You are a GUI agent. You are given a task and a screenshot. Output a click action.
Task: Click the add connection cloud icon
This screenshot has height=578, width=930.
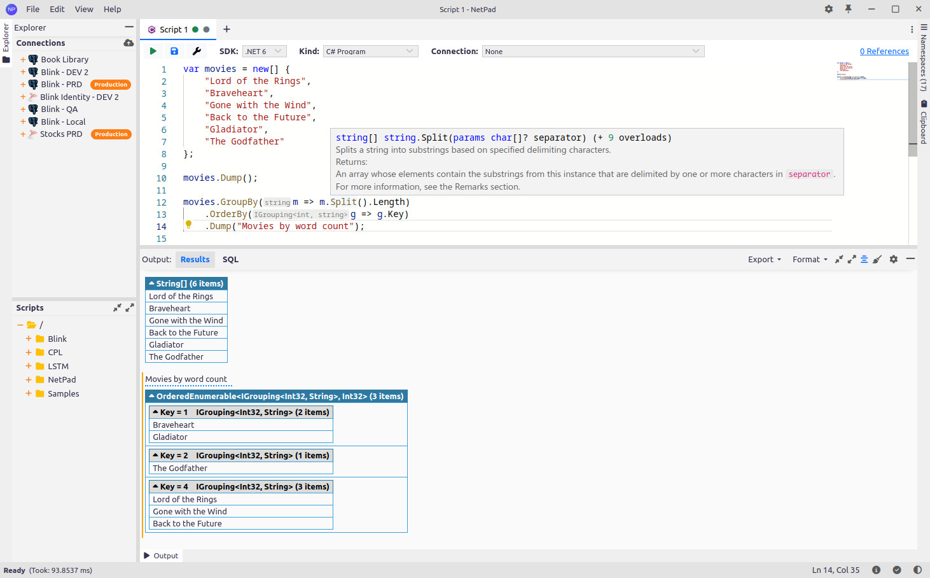click(x=128, y=43)
